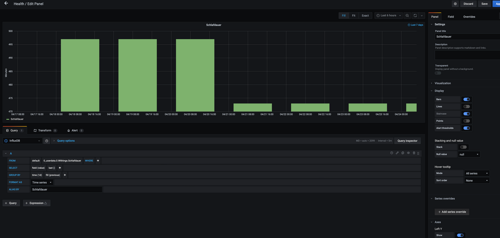Screen dimensions: 500x238
Task: Open the Query inspector
Action: point(407,141)
